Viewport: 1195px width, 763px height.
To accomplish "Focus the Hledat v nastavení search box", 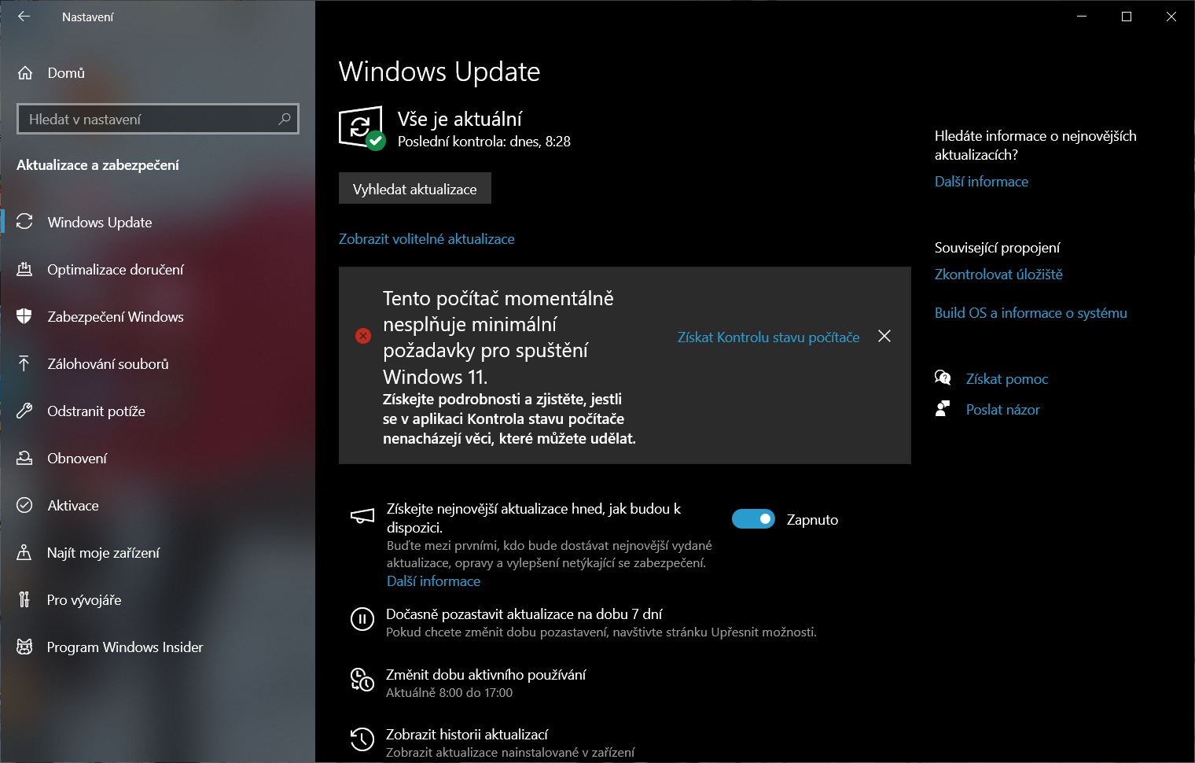I will [158, 119].
